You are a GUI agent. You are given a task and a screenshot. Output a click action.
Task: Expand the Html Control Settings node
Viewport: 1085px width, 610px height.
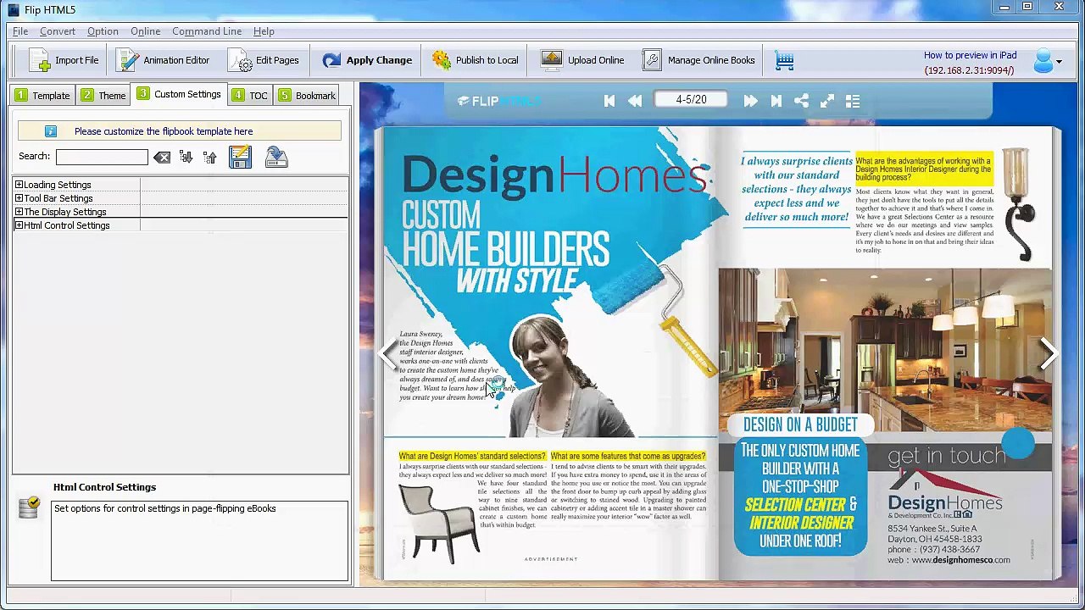click(19, 225)
